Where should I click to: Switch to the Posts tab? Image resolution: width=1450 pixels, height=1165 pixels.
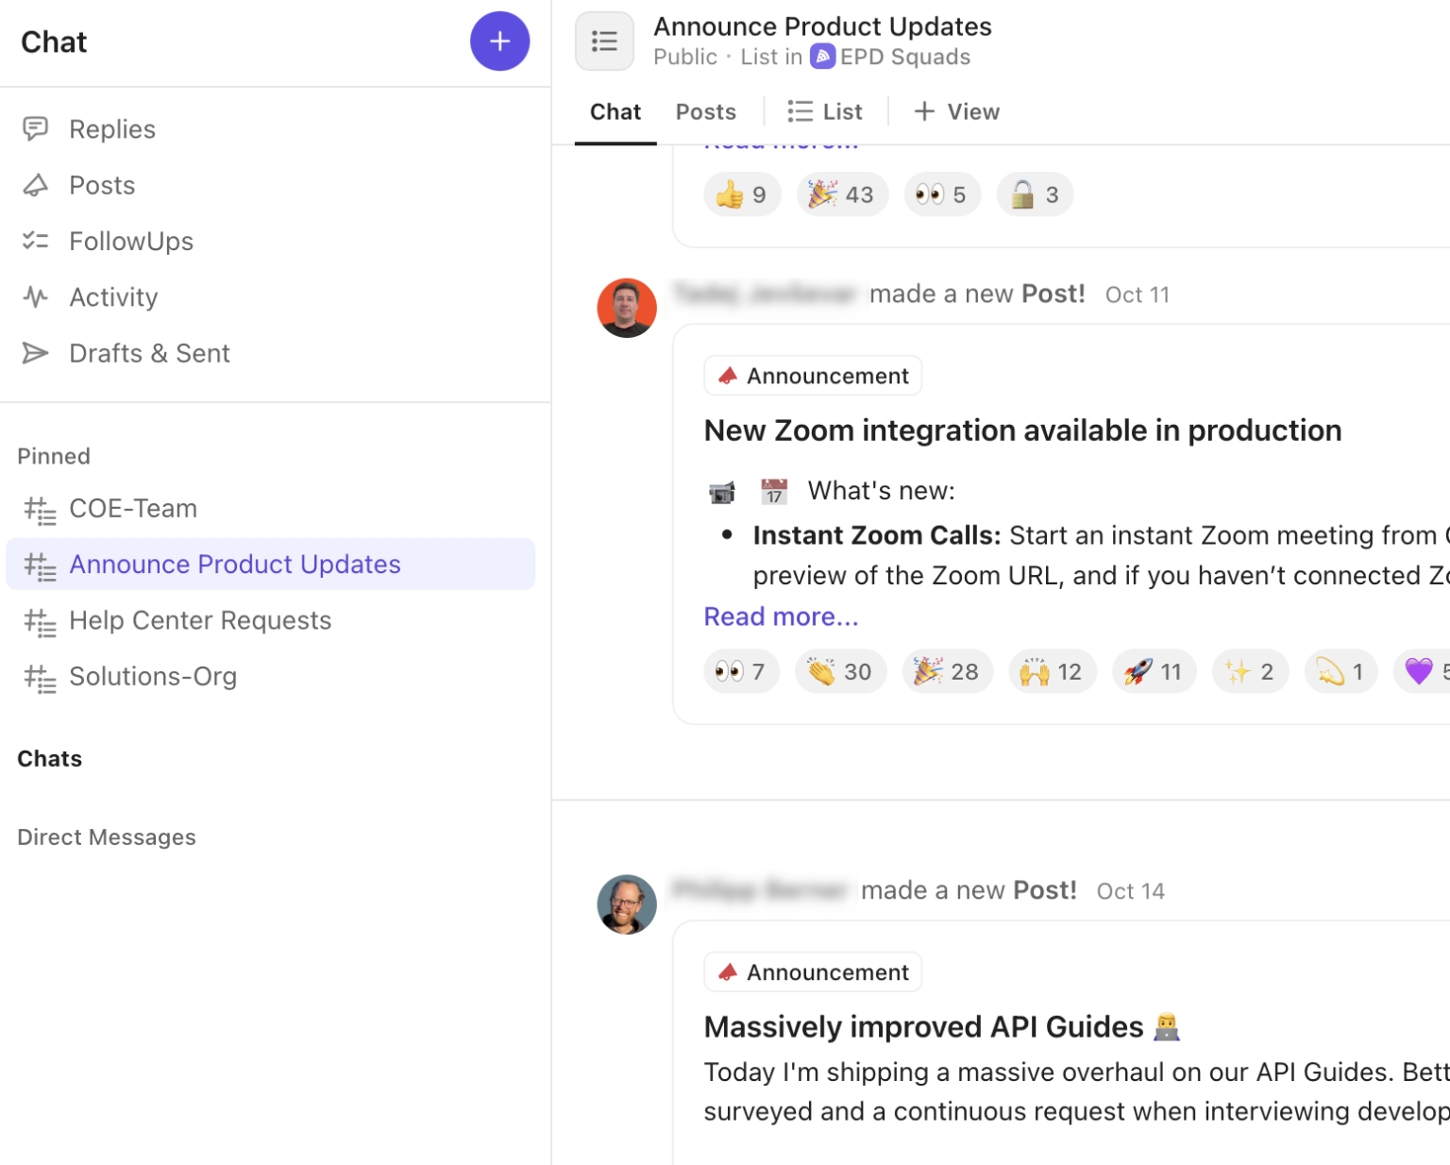tap(705, 112)
